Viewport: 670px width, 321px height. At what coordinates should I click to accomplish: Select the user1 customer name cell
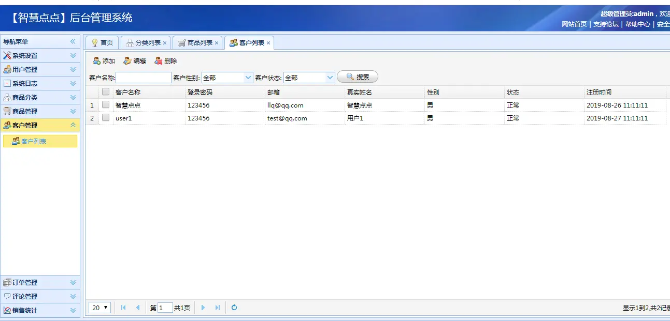pos(149,118)
